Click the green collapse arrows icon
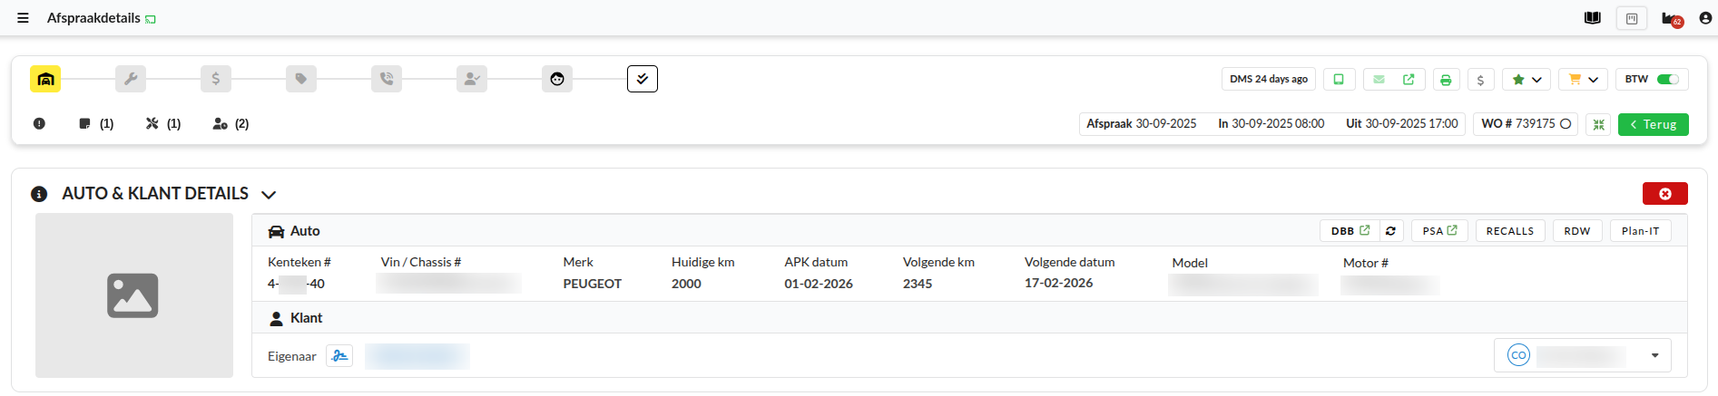 click(x=1598, y=124)
